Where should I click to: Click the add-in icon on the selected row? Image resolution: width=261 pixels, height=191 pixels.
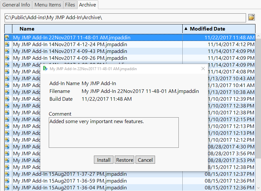(7, 38)
